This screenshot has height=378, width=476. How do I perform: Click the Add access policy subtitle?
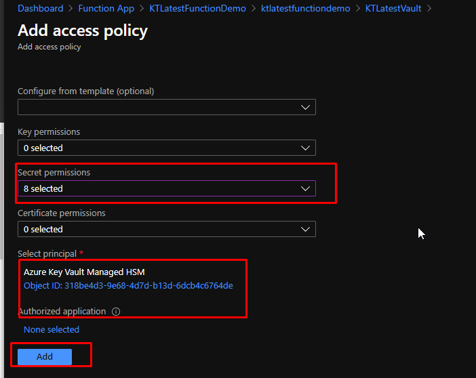[49, 47]
